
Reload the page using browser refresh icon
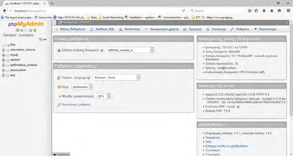(184, 11)
